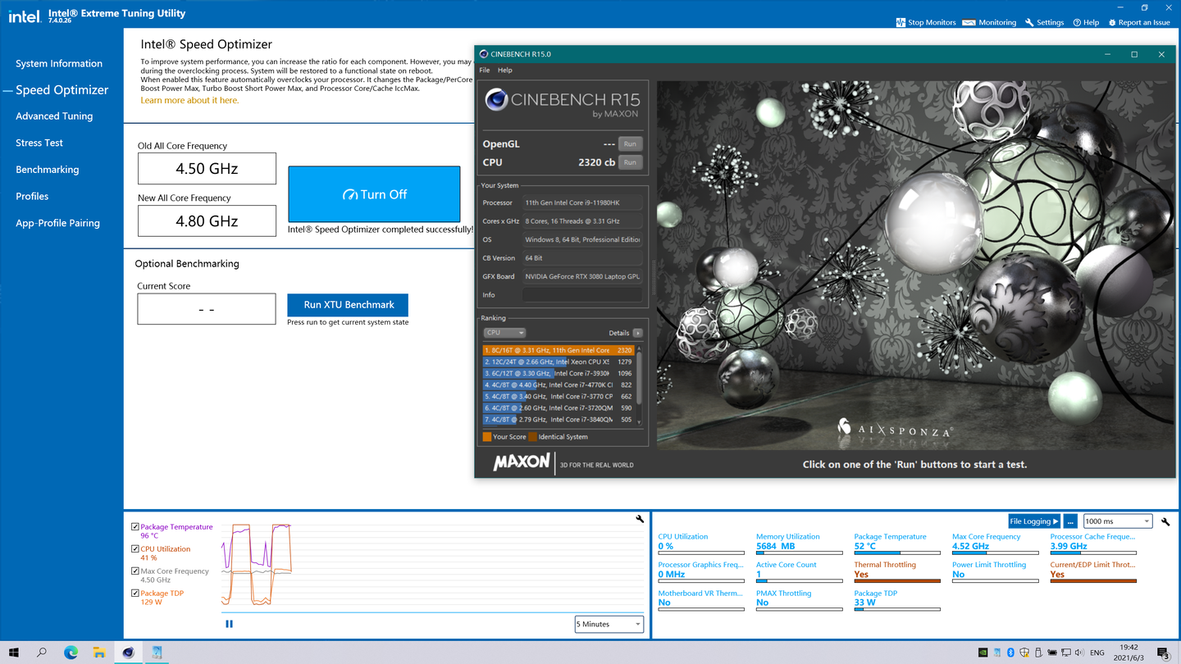Image resolution: width=1181 pixels, height=664 pixels.
Task: Open the Learn more about it here link
Action: coord(190,98)
